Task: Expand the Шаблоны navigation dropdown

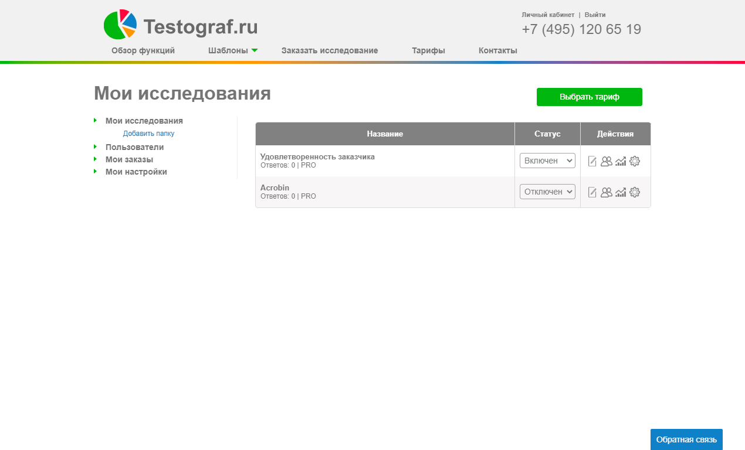Action: [228, 50]
